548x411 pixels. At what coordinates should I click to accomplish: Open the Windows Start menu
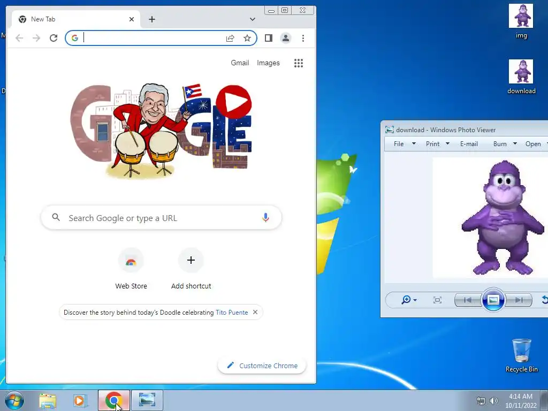pyautogui.click(x=14, y=400)
